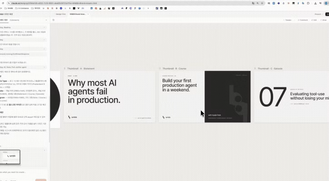Image resolution: width=329 pixels, height=181 pixels.
Task: Open the Tweaks panel
Action: (288, 20)
